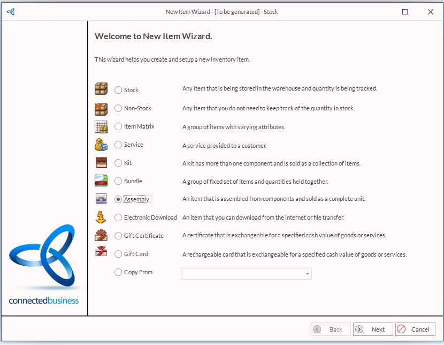The height and width of the screenshot is (345, 444).
Task: Pick the Service radio option
Action: [x=118, y=145]
